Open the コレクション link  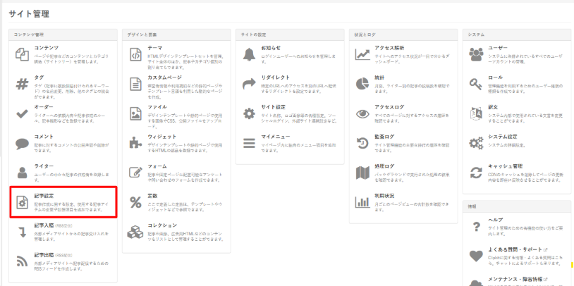(x=162, y=225)
